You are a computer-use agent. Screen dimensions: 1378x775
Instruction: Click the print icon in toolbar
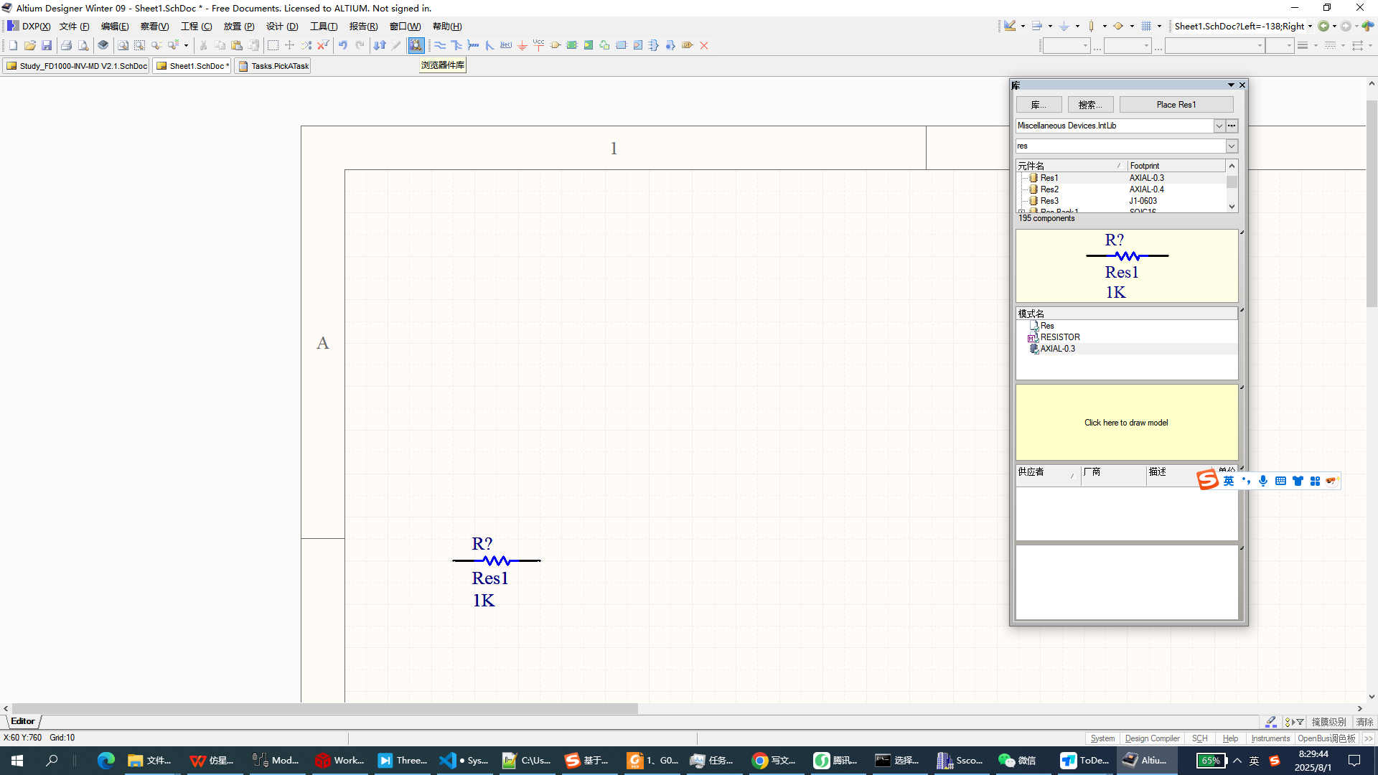click(x=66, y=45)
